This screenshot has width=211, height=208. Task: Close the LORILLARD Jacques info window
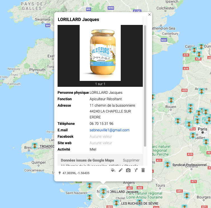pyautogui.click(x=149, y=15)
